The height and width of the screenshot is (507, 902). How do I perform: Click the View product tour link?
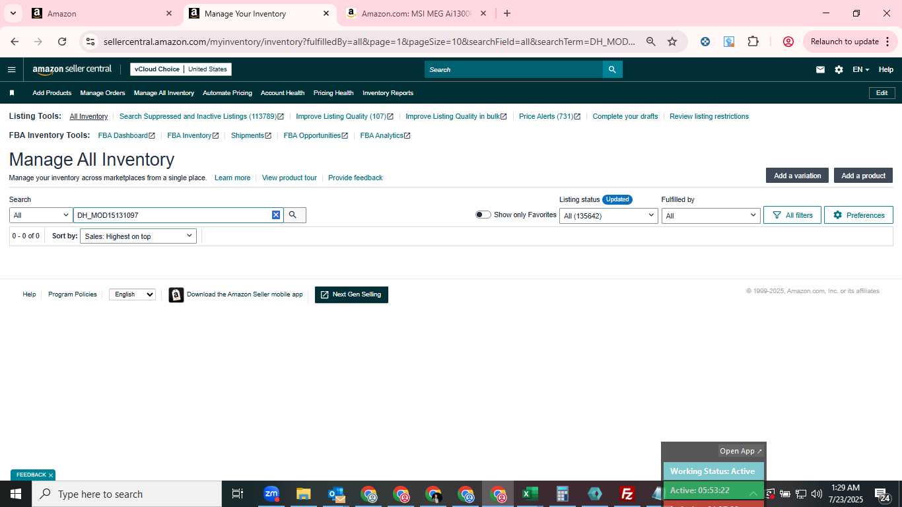tap(289, 178)
